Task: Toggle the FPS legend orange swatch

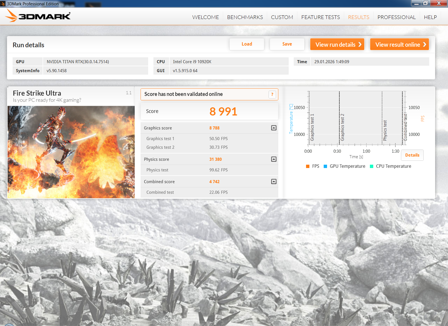Action: [308, 166]
